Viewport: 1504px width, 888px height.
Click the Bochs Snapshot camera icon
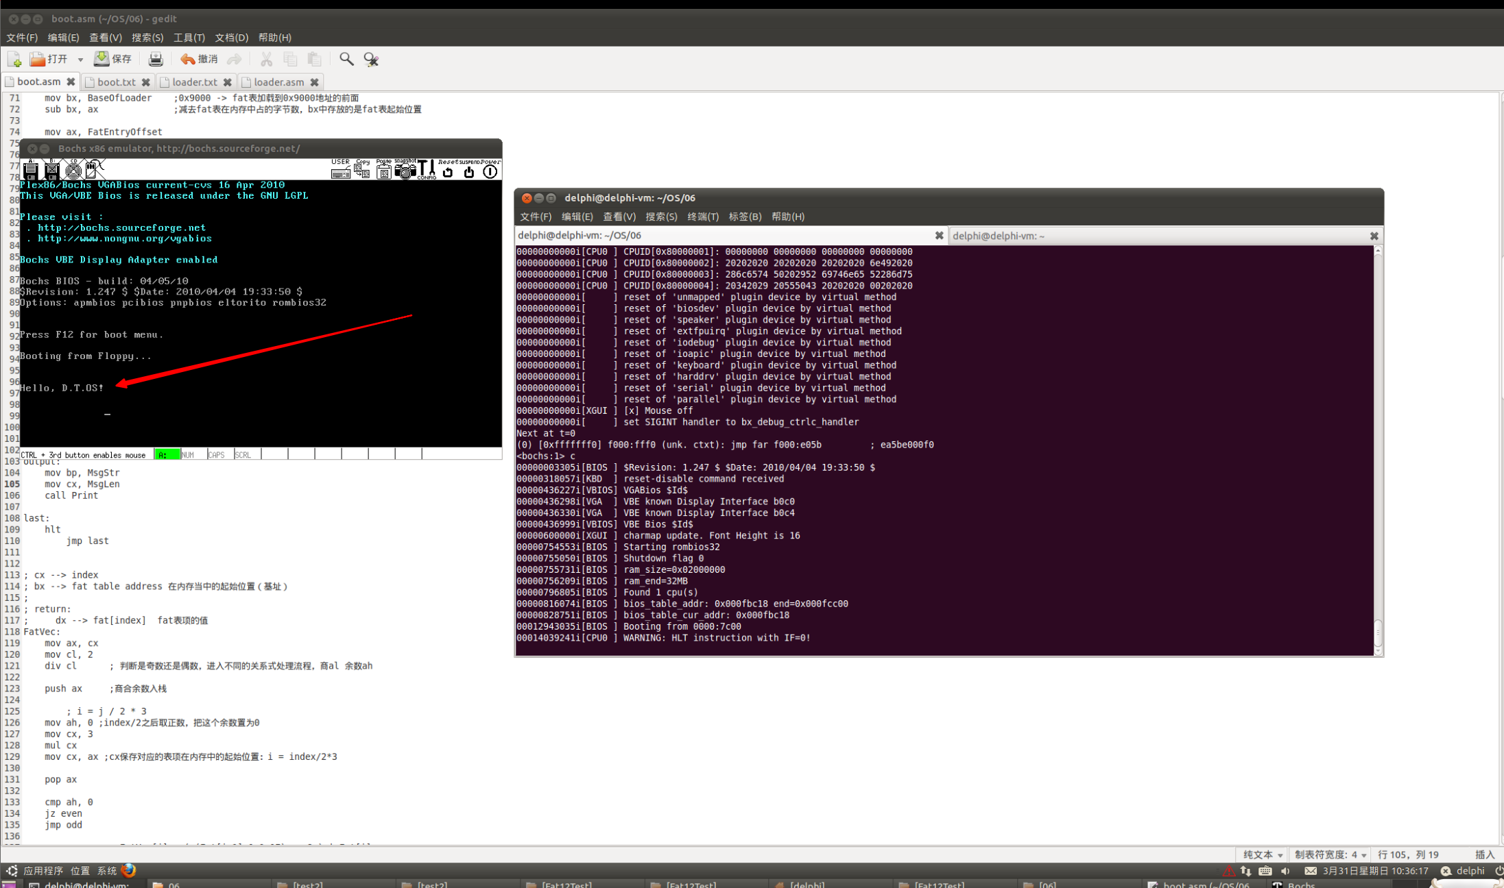(405, 170)
